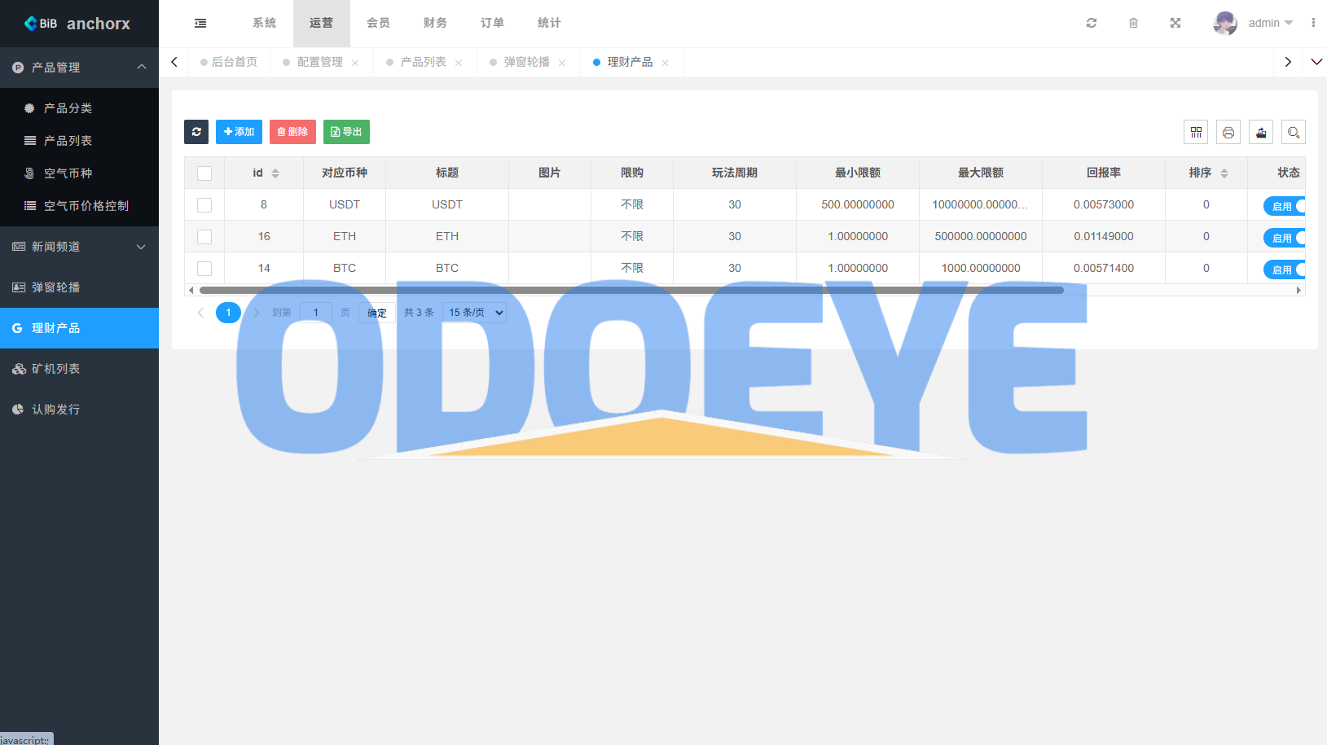
Task: Click the trash icon in top bar
Action: click(1133, 23)
